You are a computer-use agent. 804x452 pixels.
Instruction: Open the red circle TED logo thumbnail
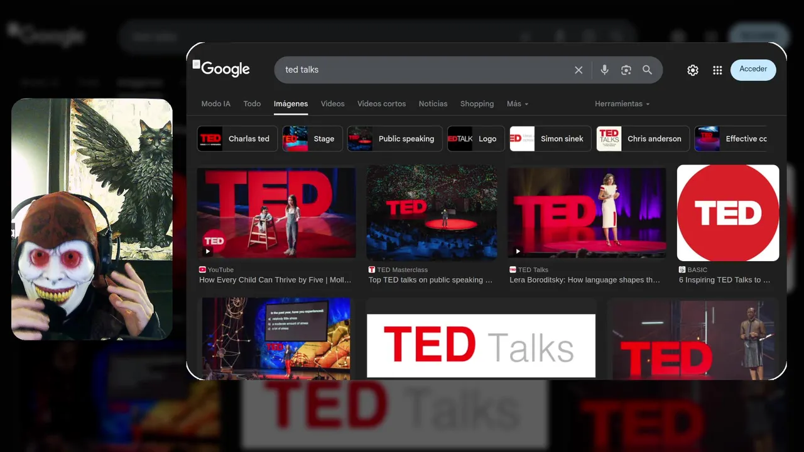[728, 213]
